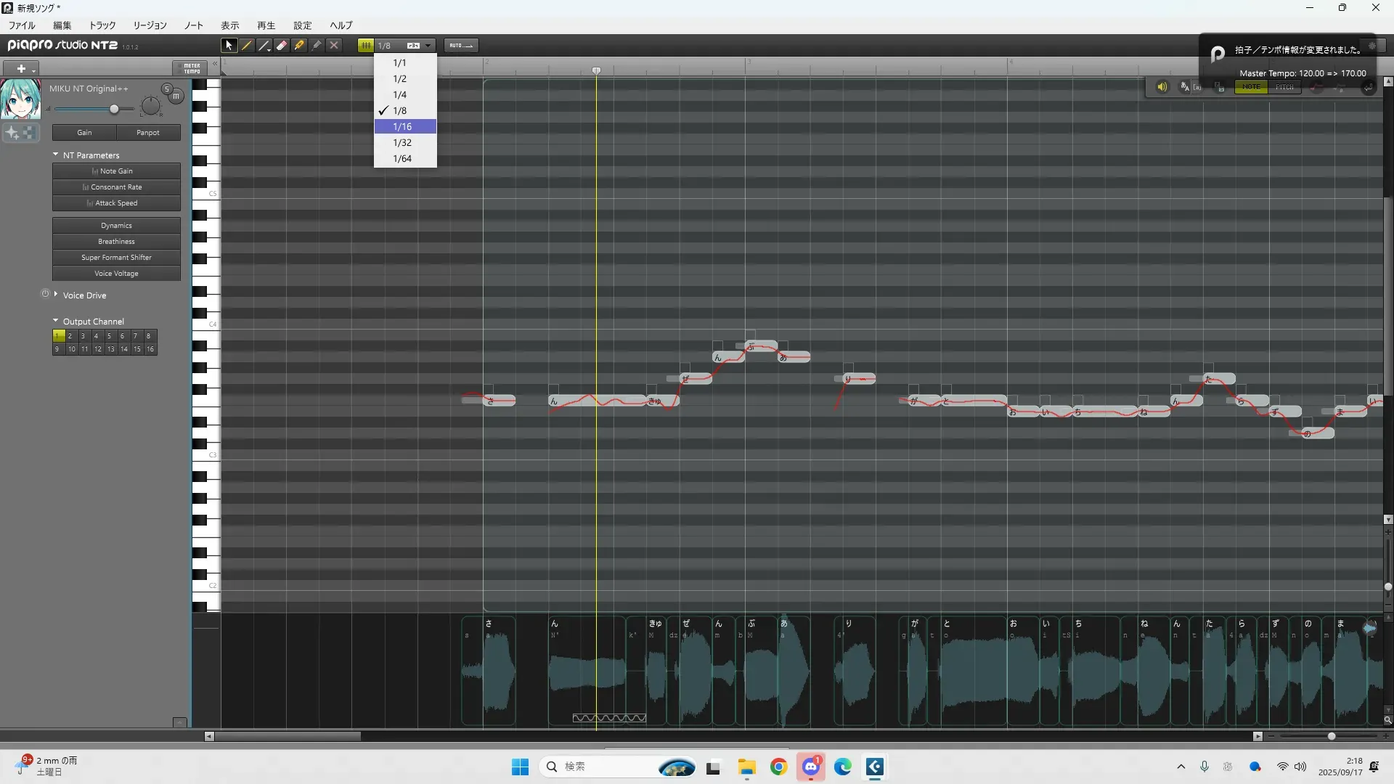Select the pencil draw tool

point(247,45)
